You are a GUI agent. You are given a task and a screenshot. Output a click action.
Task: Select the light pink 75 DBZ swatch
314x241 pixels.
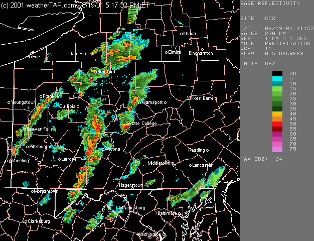[277, 149]
